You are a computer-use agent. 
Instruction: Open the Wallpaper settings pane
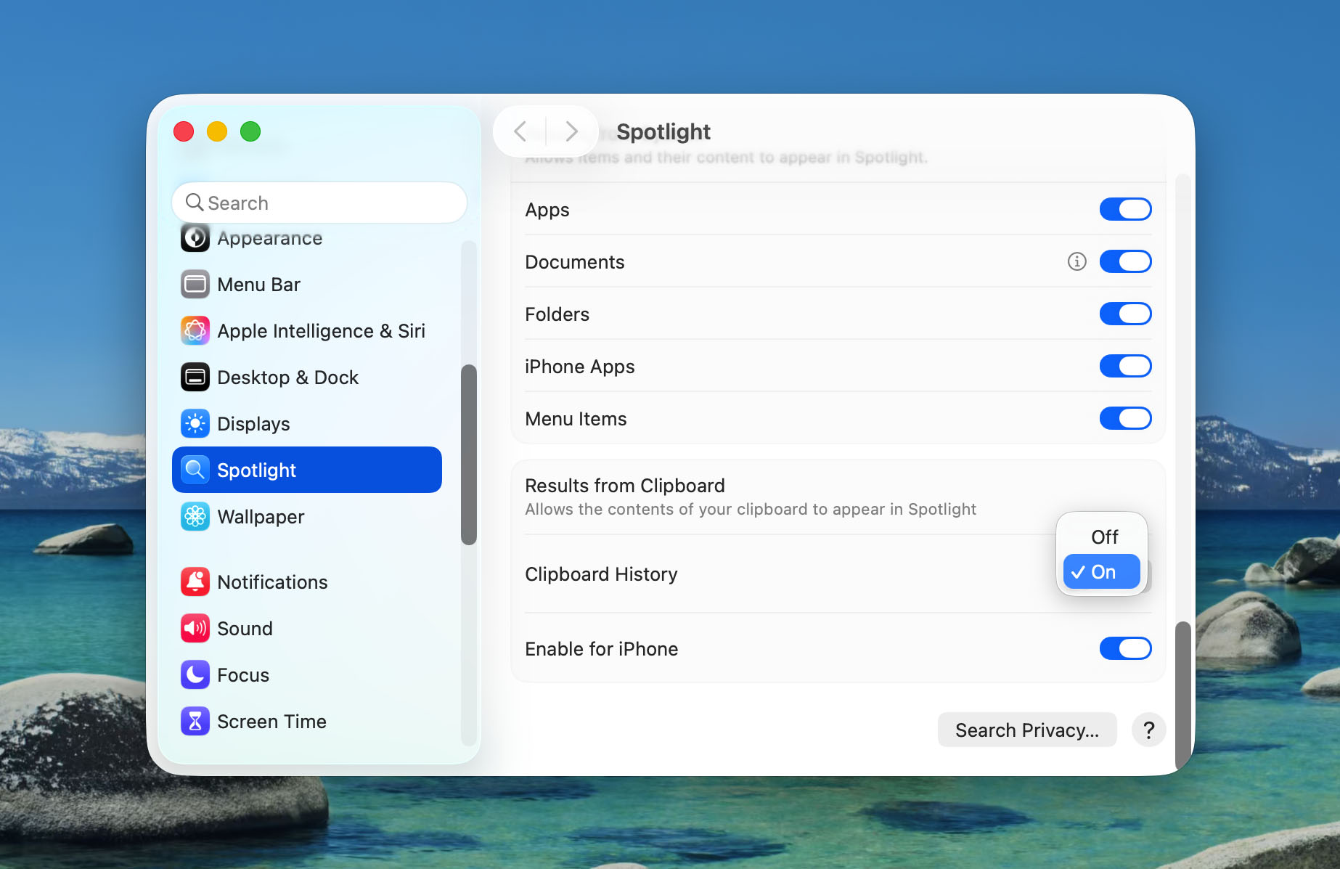(x=306, y=516)
